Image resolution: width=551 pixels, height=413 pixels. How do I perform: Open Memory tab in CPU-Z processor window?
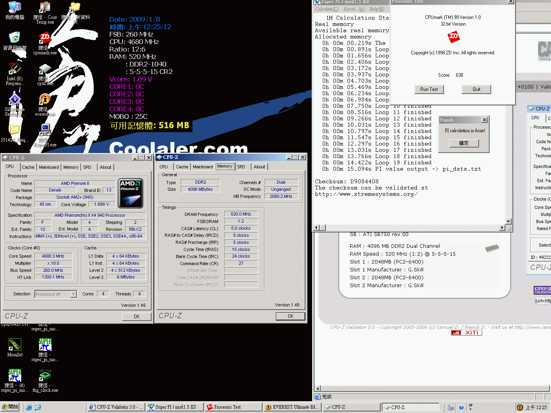tap(71, 167)
